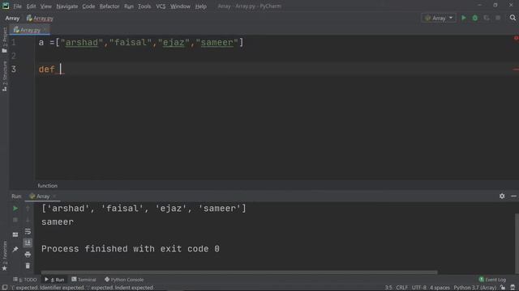
Task: Run with coverage icon in toolbar
Action: coord(487,18)
